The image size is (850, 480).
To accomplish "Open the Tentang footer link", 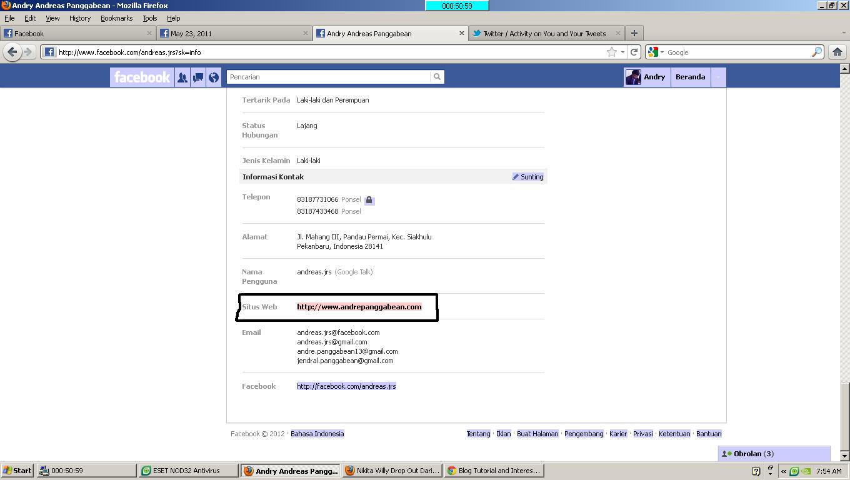I will coord(478,434).
